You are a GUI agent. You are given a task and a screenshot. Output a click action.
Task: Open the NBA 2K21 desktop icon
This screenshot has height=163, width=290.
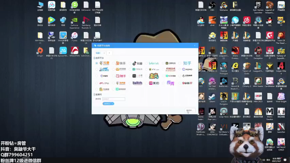pyautogui.click(x=258, y=98)
